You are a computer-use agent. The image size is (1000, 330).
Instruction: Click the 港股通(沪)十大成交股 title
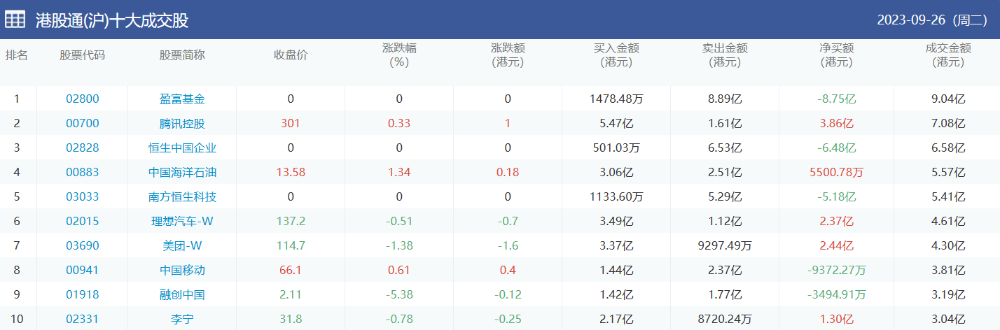coord(112,20)
